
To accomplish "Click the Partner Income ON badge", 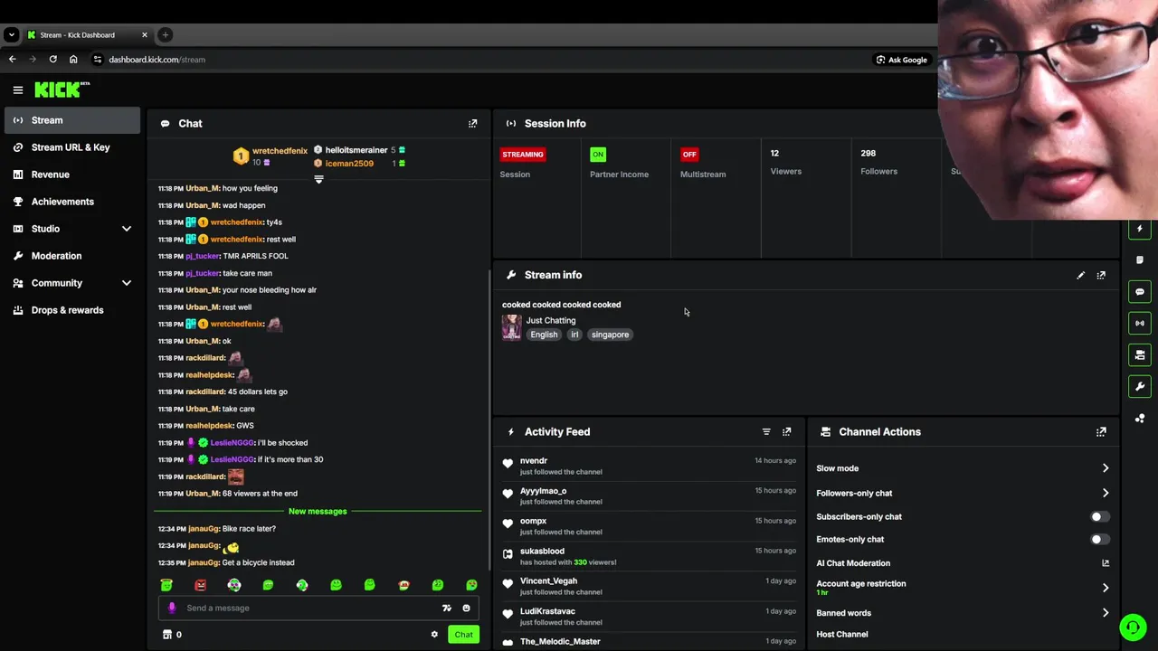I will 597,155.
